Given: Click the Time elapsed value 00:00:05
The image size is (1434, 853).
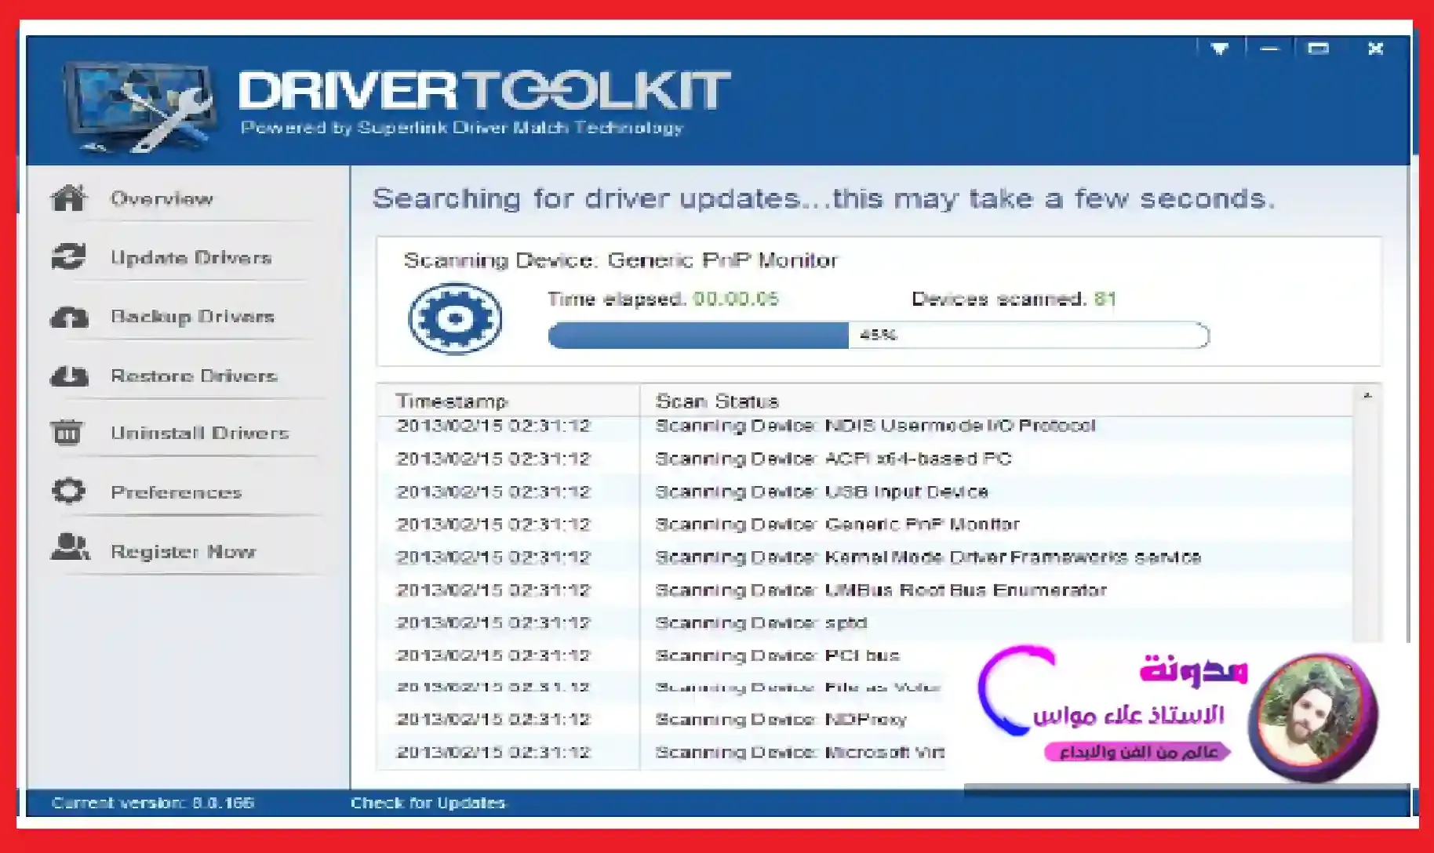Looking at the screenshot, I should pyautogui.click(x=736, y=299).
